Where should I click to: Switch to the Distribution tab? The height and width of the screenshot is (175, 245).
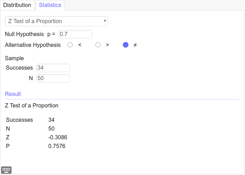pyautogui.click(x=17, y=5)
